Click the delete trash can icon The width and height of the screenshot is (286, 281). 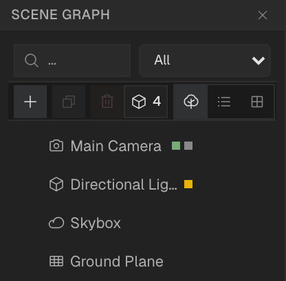tap(107, 102)
